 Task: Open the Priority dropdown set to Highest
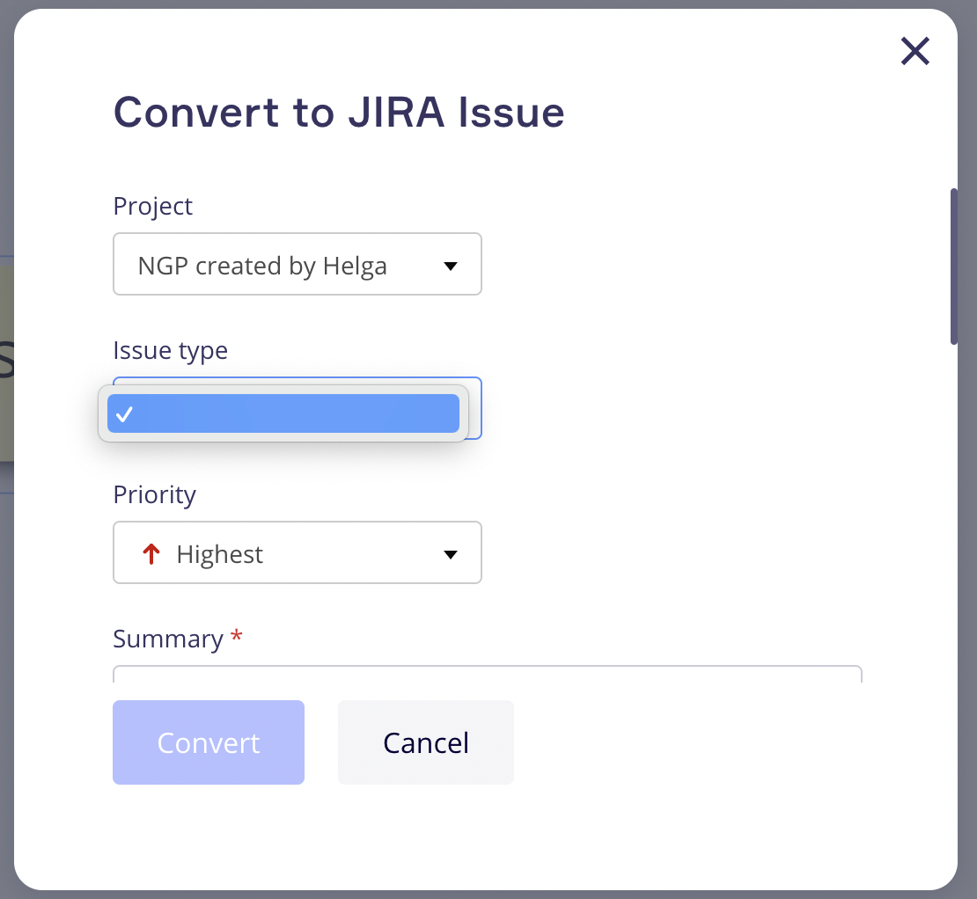297,553
